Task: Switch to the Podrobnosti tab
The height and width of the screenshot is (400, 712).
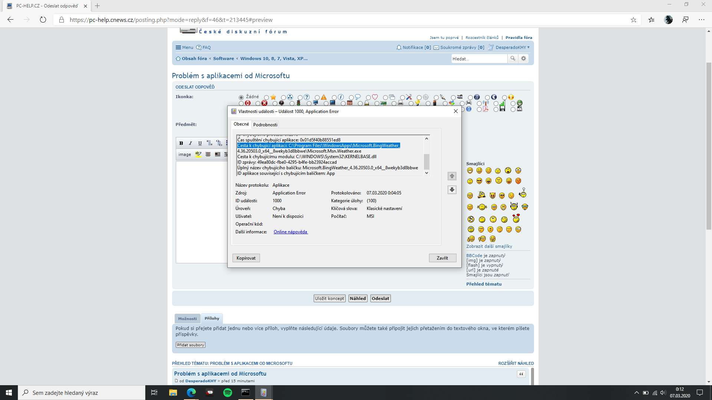Action: (265, 124)
